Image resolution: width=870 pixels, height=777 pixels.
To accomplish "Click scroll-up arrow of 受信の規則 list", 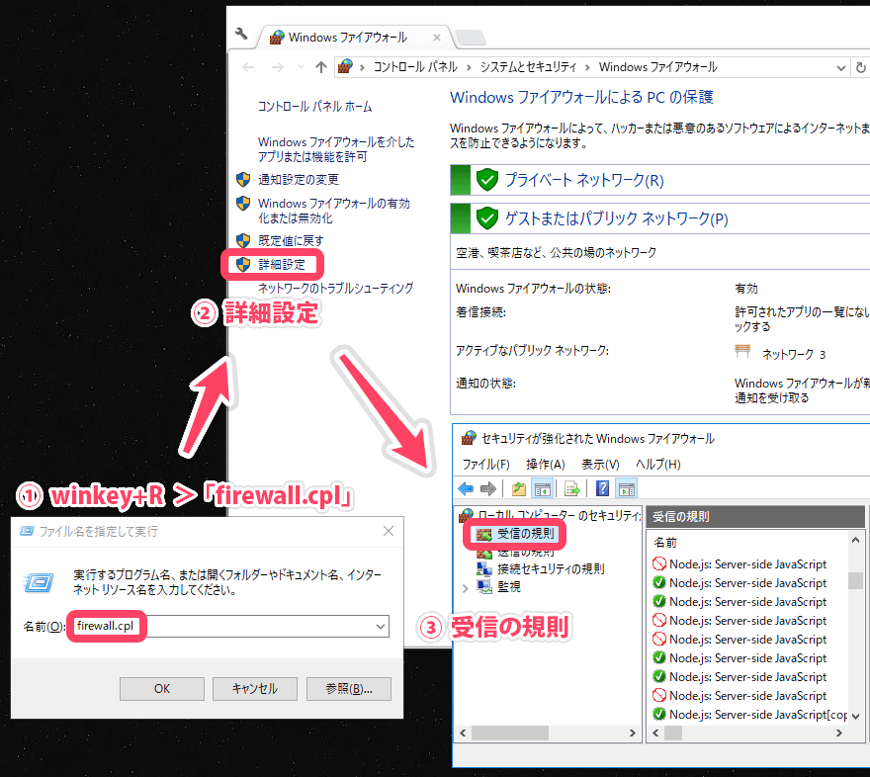I will (855, 540).
